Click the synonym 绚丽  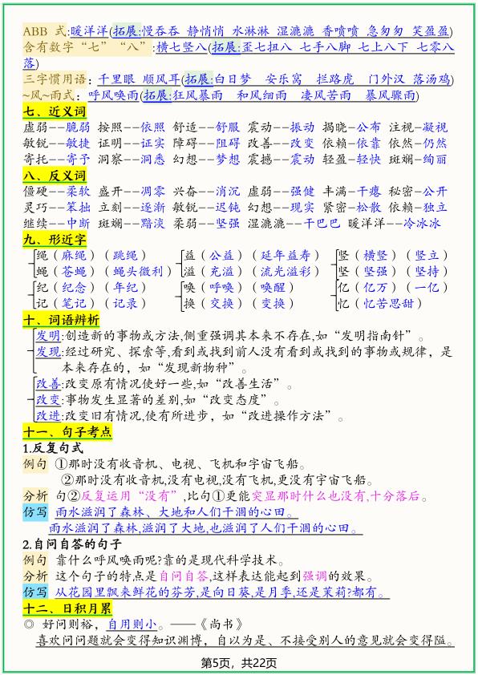[x=435, y=160]
